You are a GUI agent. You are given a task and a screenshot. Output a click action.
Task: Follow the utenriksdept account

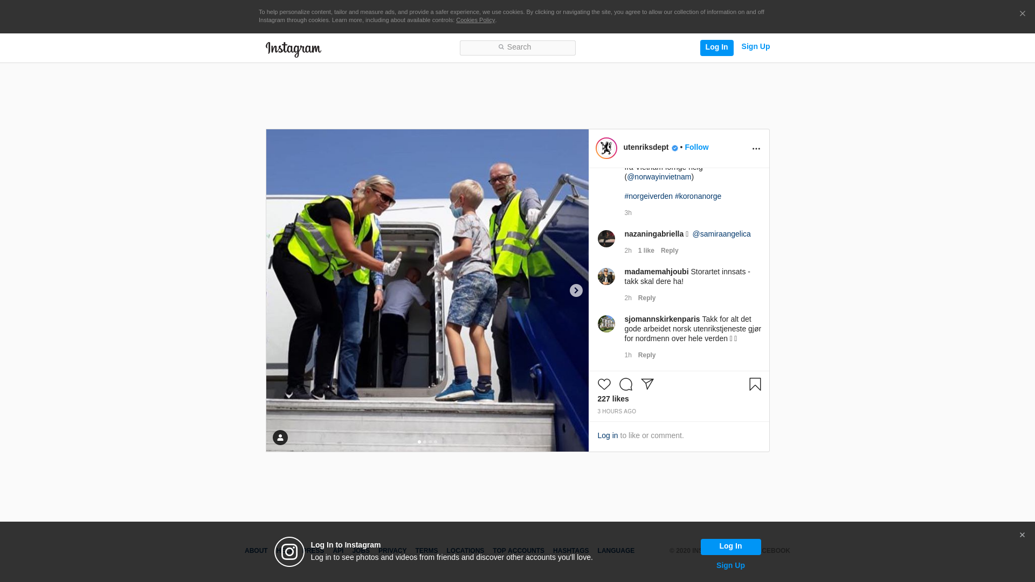point(696,148)
